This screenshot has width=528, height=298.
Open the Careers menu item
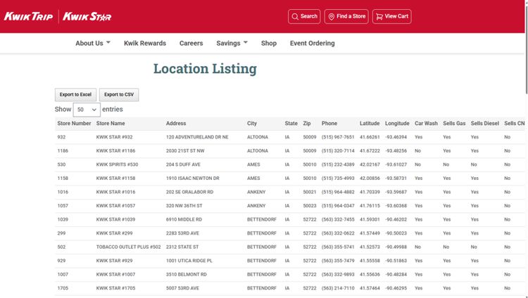point(191,43)
